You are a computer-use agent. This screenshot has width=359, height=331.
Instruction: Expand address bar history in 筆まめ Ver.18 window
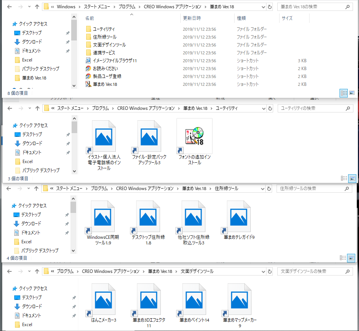(x=263, y=7)
